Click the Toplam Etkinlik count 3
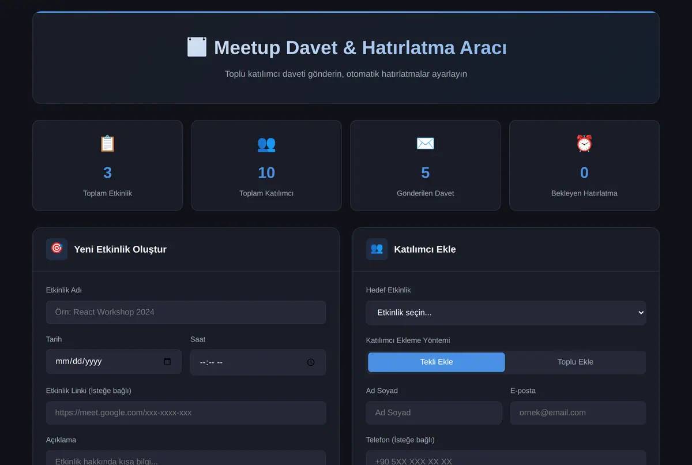Viewport: 692px width, 465px height. (107, 172)
